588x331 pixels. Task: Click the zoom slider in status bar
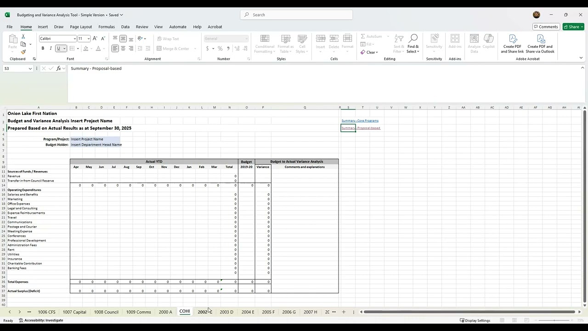coord(554,320)
